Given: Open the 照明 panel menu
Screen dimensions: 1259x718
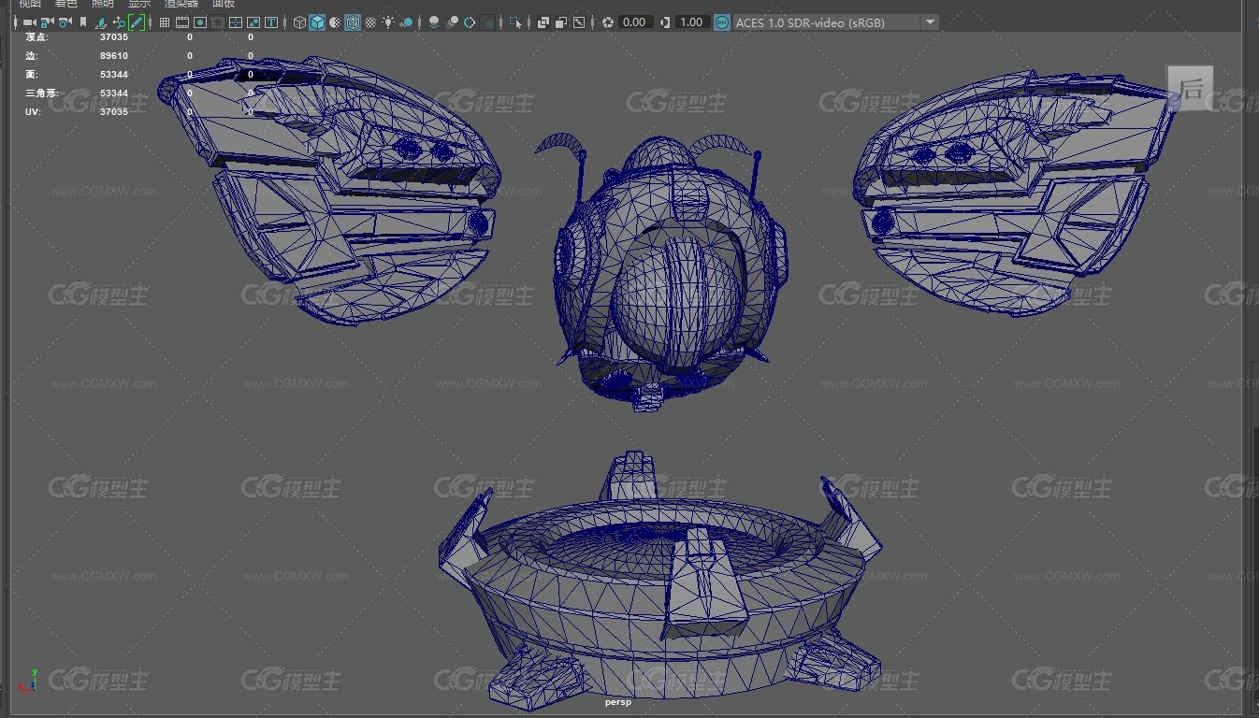Looking at the screenshot, I should (103, 4).
